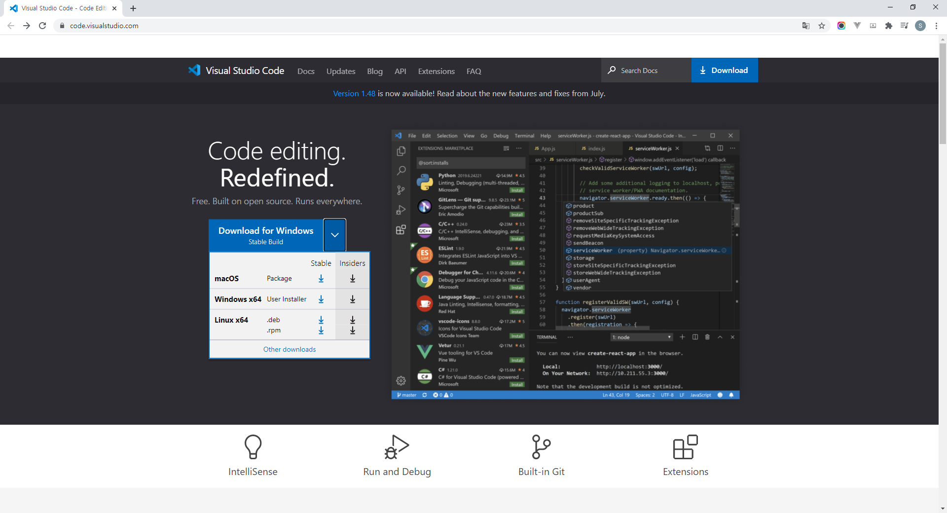Open the Docs menu item
Viewport: 947px width, 513px height.
(x=306, y=71)
